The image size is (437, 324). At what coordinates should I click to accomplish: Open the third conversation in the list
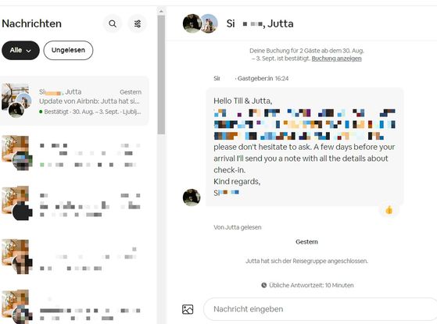(74, 204)
